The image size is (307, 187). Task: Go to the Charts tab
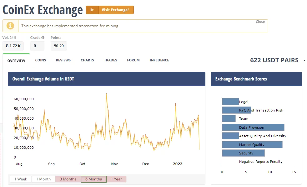click(87, 60)
